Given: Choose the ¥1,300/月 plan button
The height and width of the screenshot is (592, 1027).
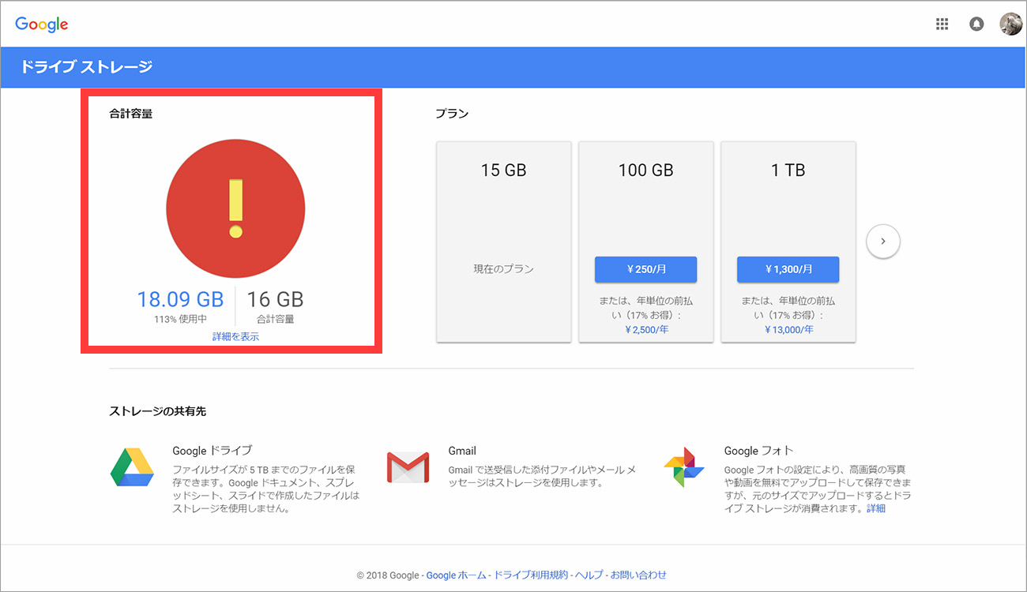Looking at the screenshot, I should 788,269.
